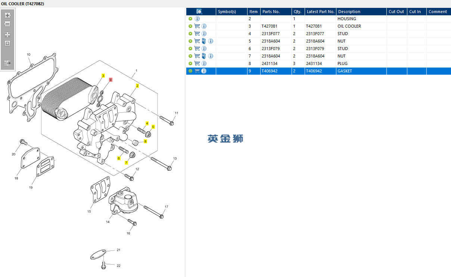
Task: Select callout 7 on the diagram
Action: tap(127, 163)
